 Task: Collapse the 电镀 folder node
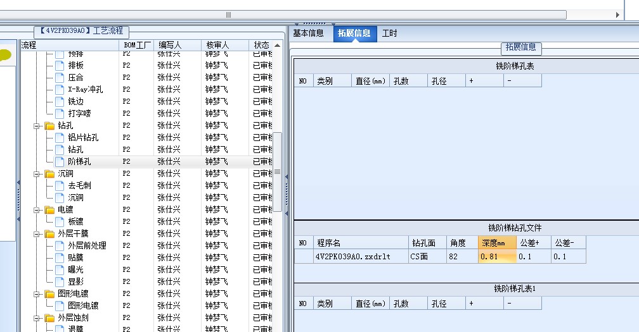37,210
